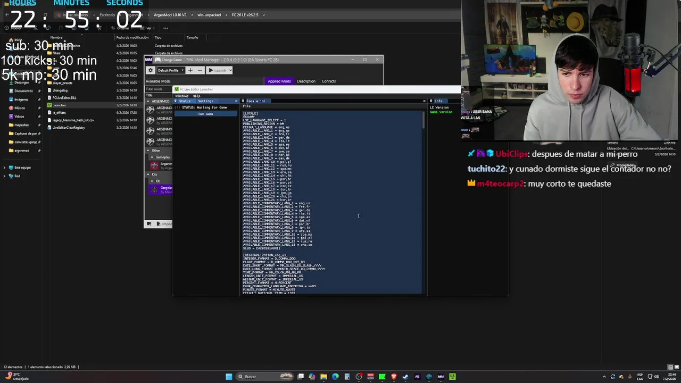Open the argenmod folder shortcut

(x=21, y=151)
